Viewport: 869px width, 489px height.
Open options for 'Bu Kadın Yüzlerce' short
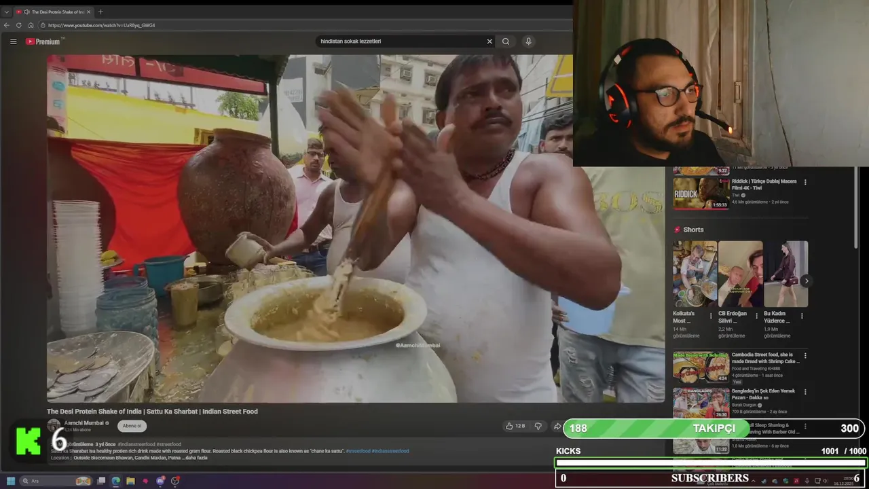802,316
